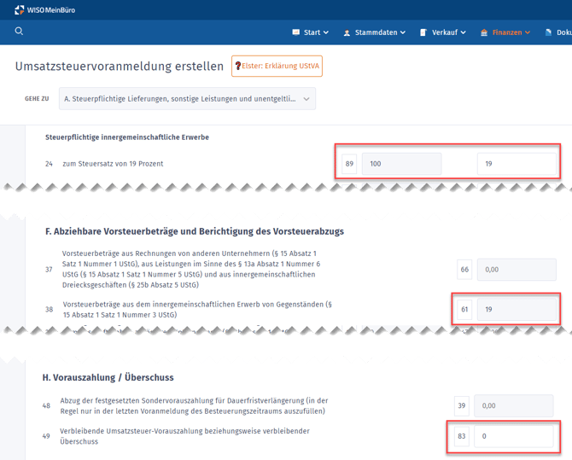Click the WISO MeinBüro logo icon
572x460 pixels.
(19, 10)
